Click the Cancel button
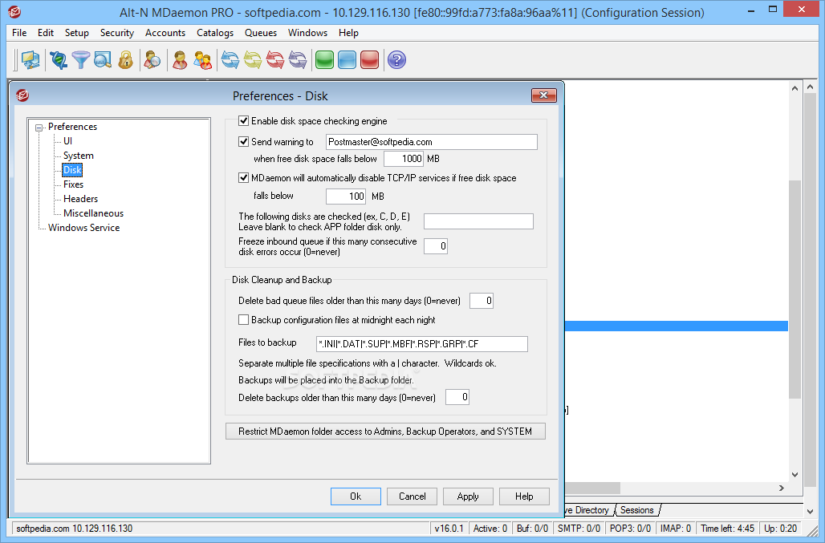Screen dimensions: 825x543 412,496
